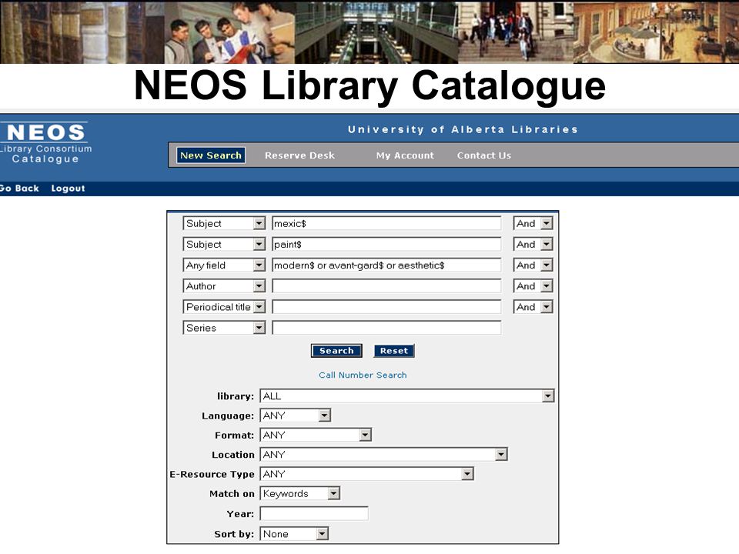This screenshot has width=739, height=554.
Task: Open the Sort by dropdown
Action: coord(294,534)
